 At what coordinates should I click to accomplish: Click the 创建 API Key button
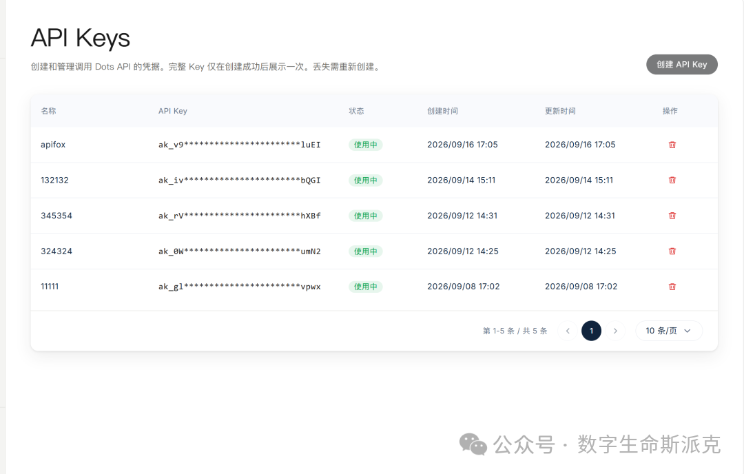[682, 65]
